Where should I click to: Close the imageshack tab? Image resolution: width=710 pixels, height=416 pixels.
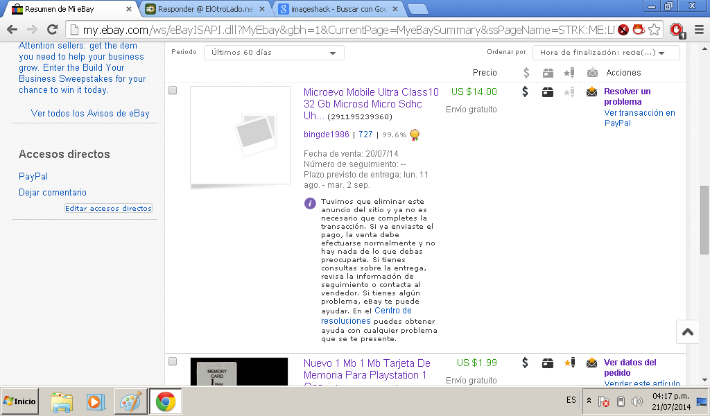pyautogui.click(x=395, y=8)
